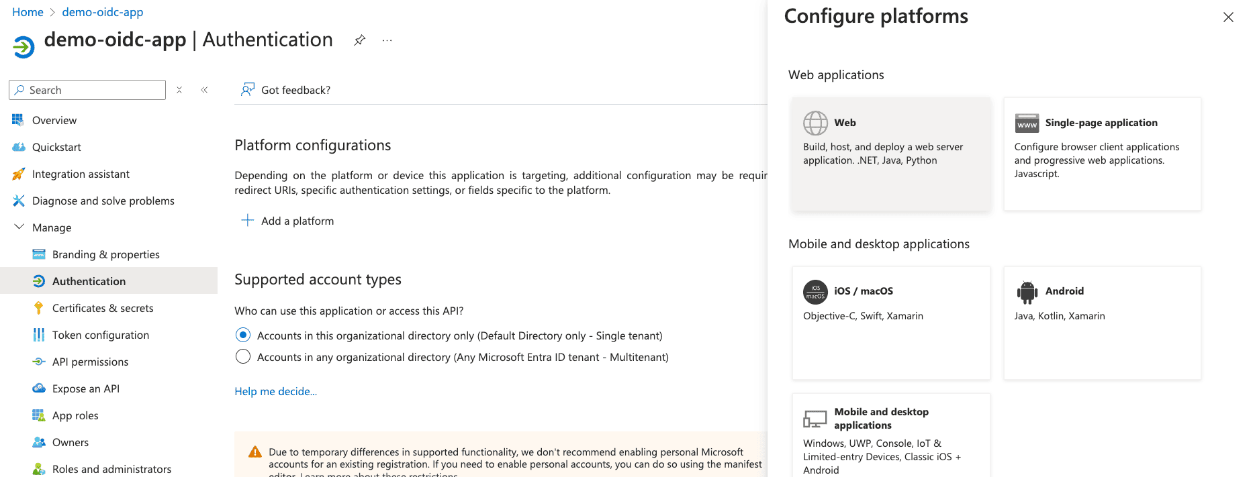Select the Expose an API icon
1253x477 pixels.
[x=40, y=388]
